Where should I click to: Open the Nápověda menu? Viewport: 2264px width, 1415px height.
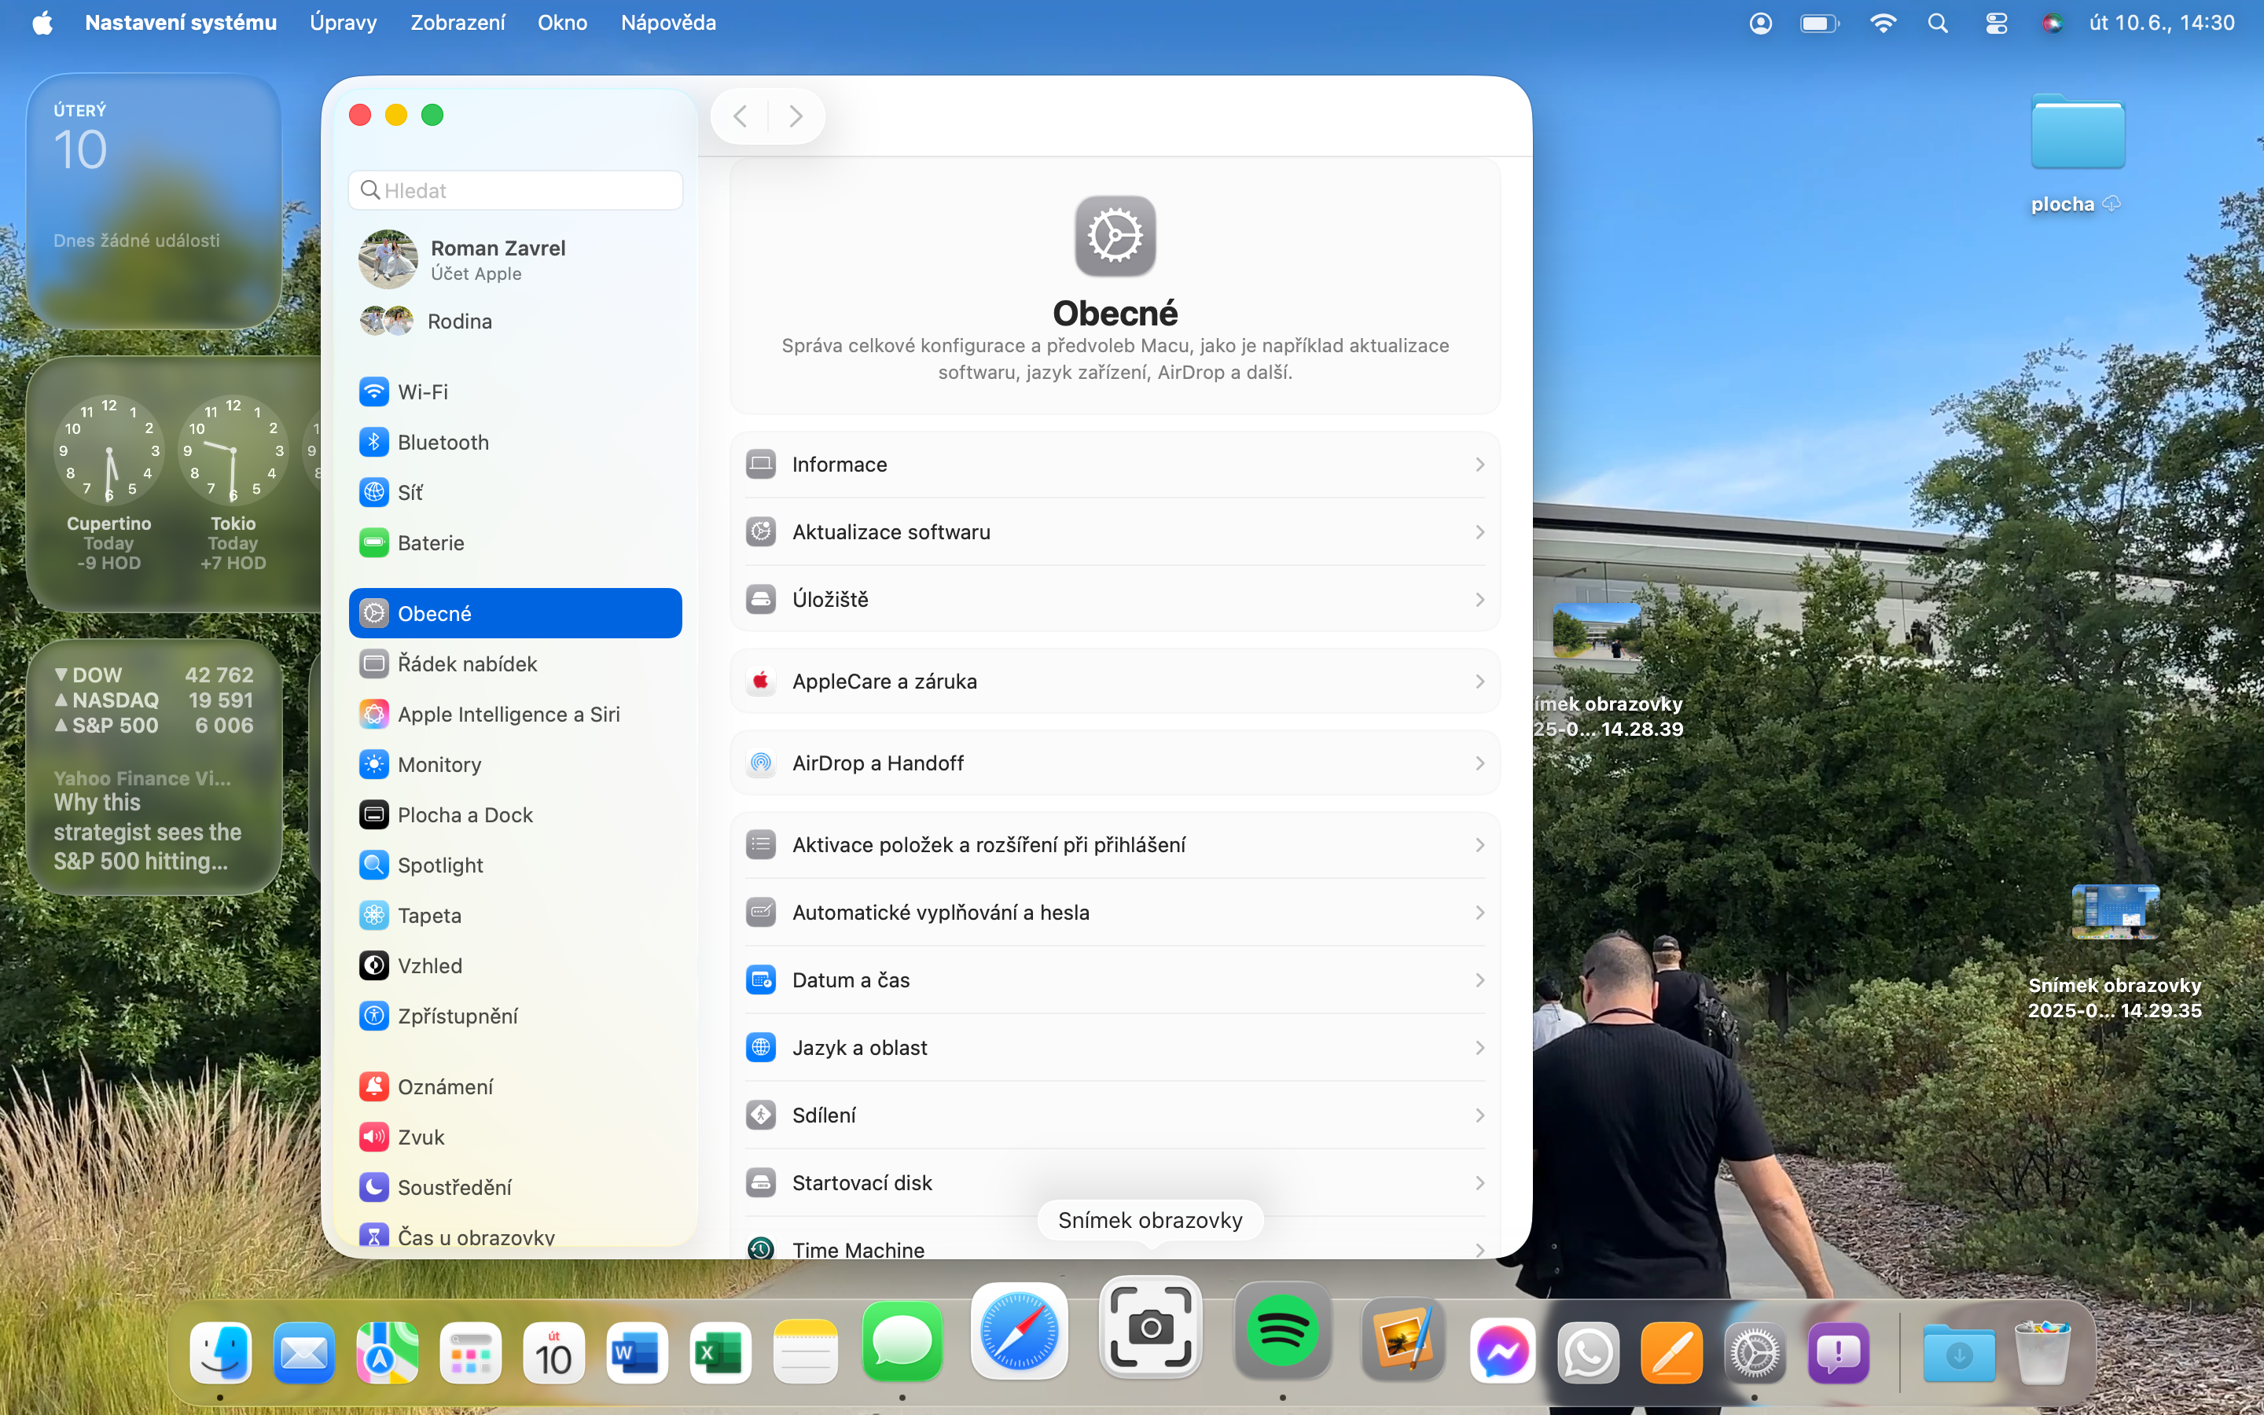(668, 23)
